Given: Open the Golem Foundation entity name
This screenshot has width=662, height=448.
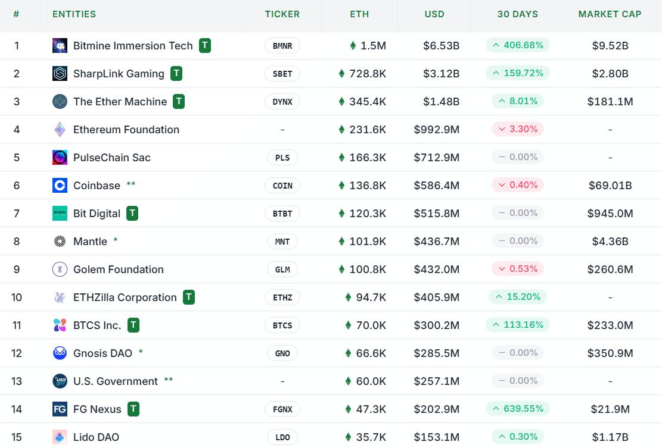Looking at the screenshot, I should coord(118,270).
